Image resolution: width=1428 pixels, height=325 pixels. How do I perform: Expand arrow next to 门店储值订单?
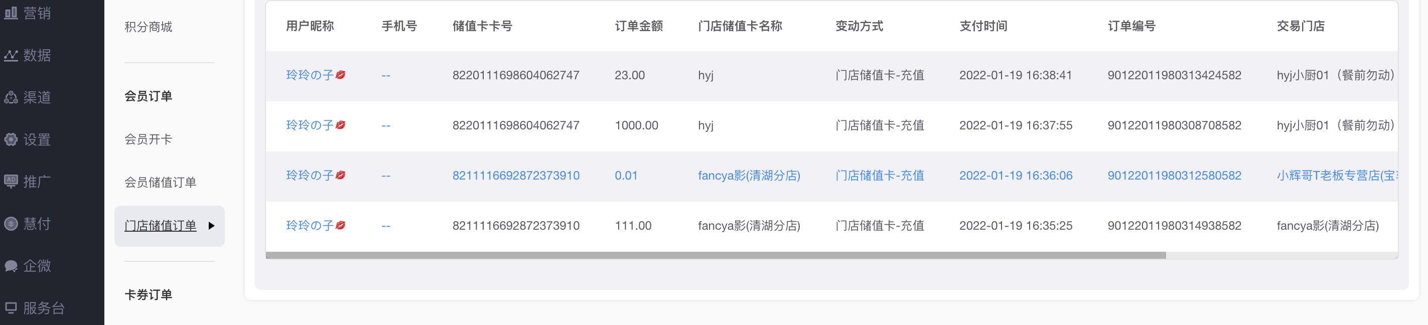point(211,226)
